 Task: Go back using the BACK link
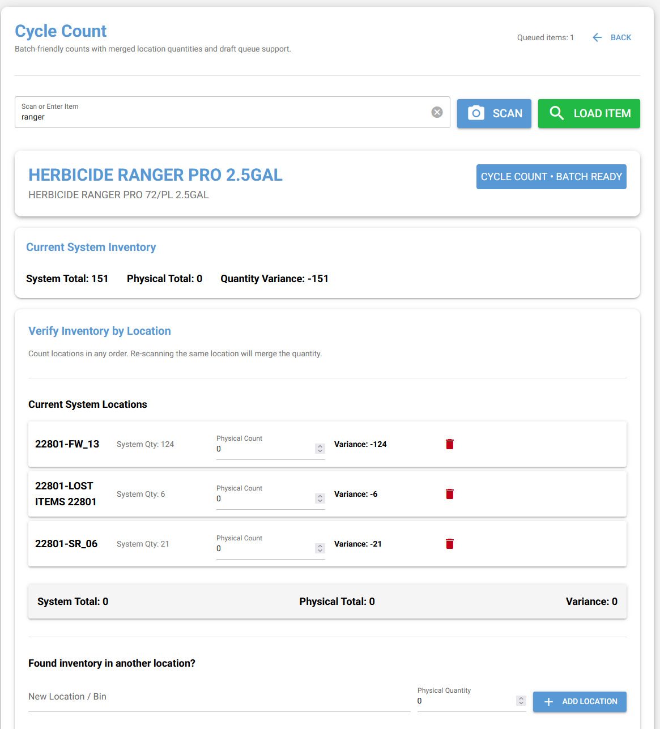click(x=612, y=37)
